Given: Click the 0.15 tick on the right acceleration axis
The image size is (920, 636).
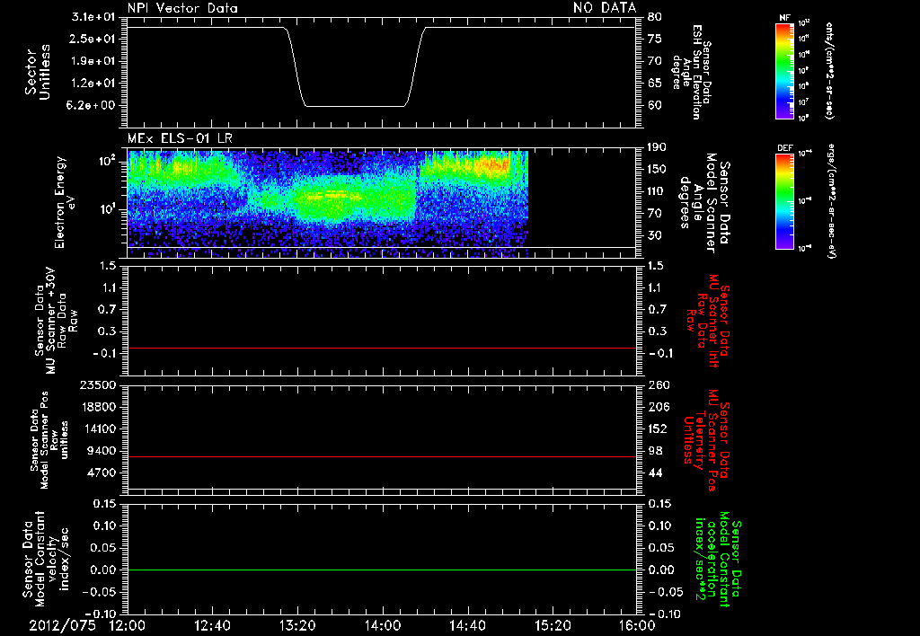Looking at the screenshot, I should pyautogui.click(x=660, y=504).
